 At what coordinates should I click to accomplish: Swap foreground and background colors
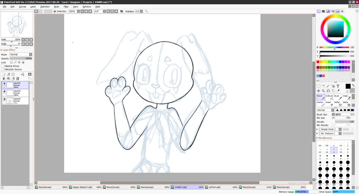(353, 85)
